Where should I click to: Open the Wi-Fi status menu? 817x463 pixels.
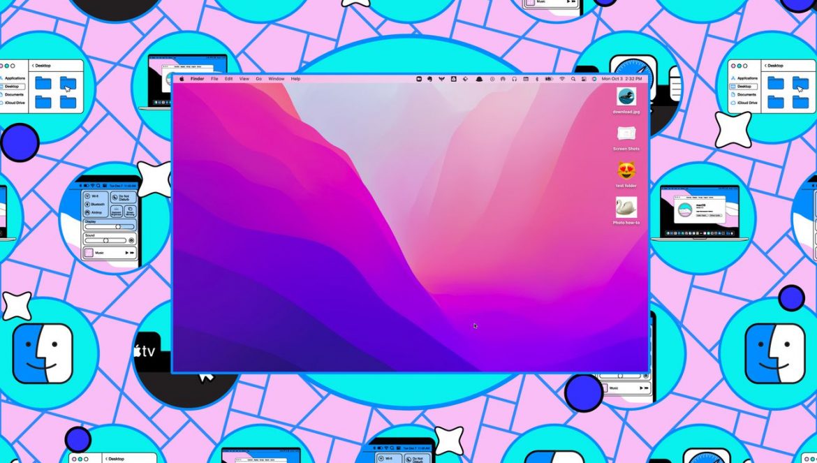[562, 79]
